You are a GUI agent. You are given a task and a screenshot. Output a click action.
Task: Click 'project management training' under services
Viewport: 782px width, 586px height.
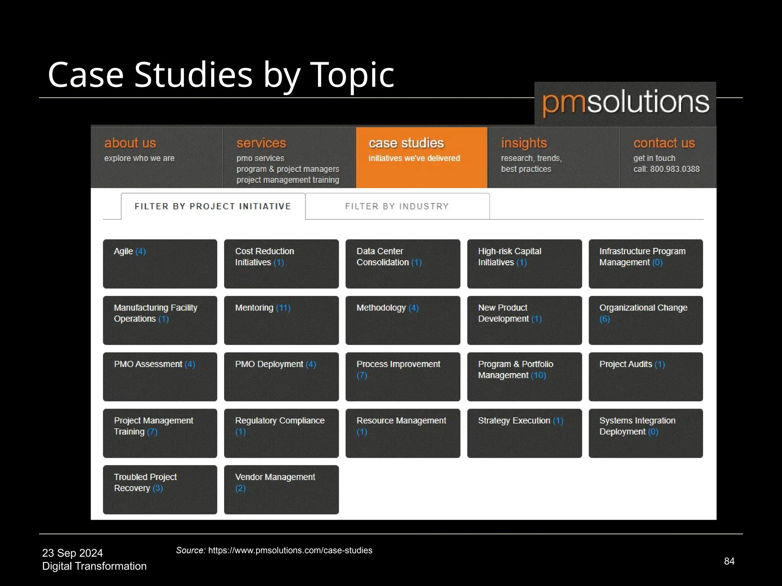coord(288,180)
